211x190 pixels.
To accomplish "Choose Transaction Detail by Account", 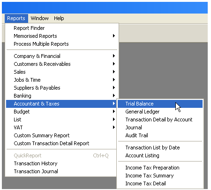I will point(160,120).
